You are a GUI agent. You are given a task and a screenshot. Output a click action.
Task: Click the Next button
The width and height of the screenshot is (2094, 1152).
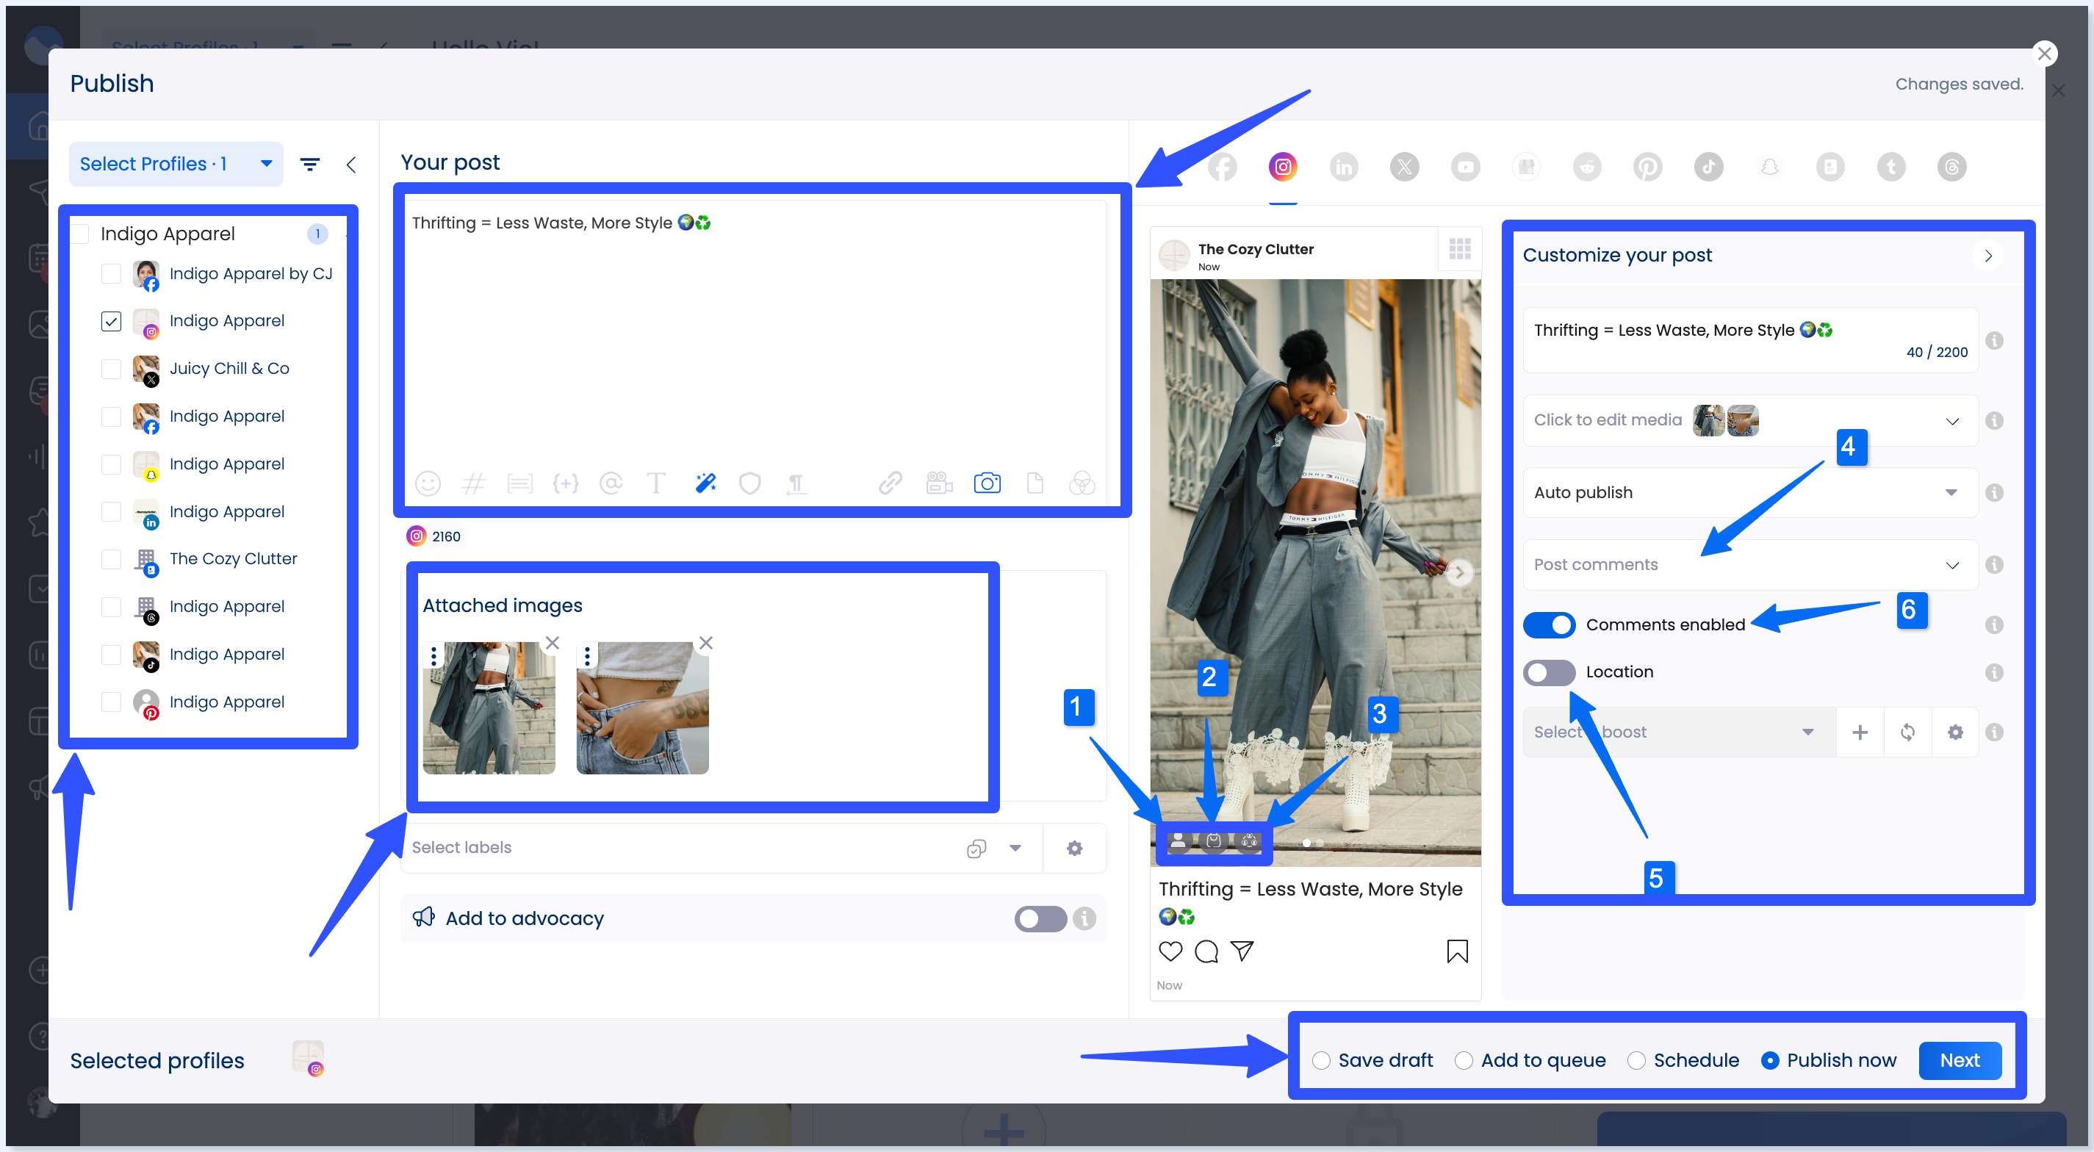tap(1959, 1059)
